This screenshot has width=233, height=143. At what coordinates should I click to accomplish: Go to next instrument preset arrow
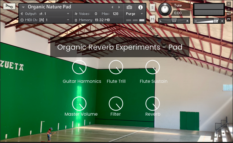click(x=119, y=7)
